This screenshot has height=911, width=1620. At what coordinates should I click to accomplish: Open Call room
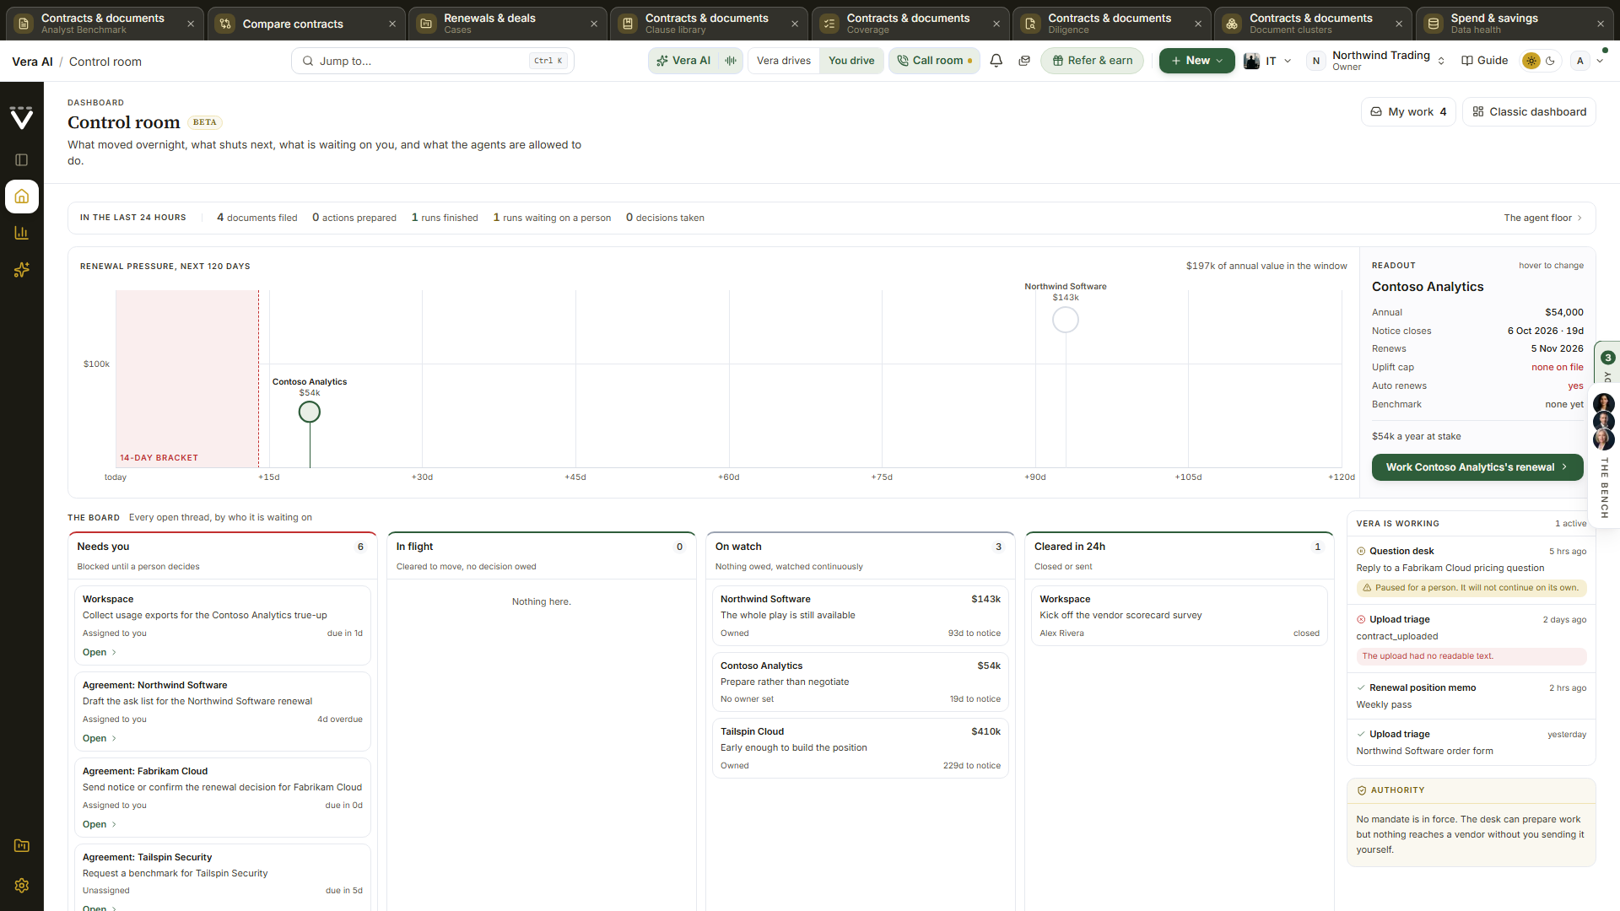point(934,61)
